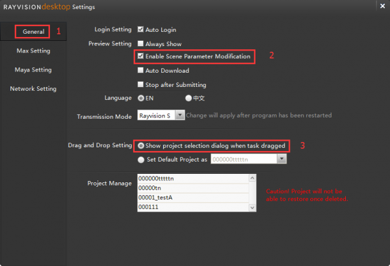Toggle the Auto Login checkbox

tap(140, 30)
